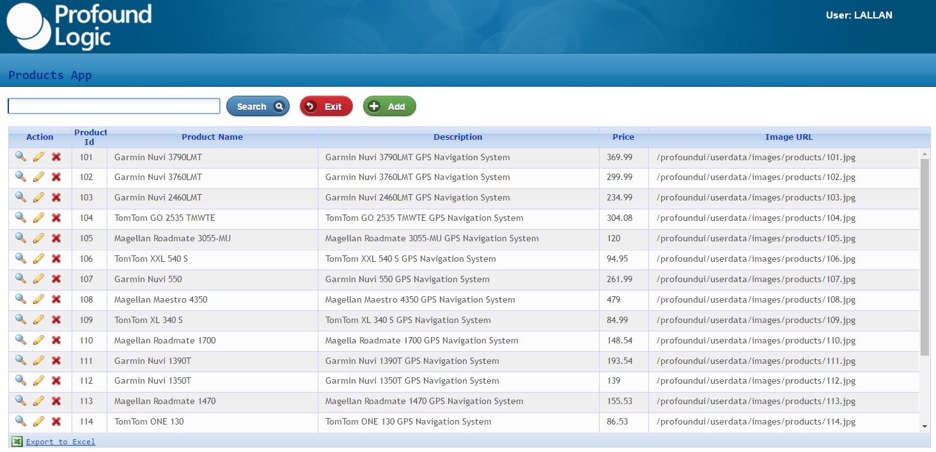The image size is (936, 452).
Task: View TomTom ONE 130 details
Action: click(20, 421)
